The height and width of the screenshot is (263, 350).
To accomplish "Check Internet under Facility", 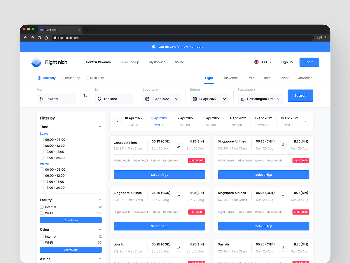I will (42, 207).
